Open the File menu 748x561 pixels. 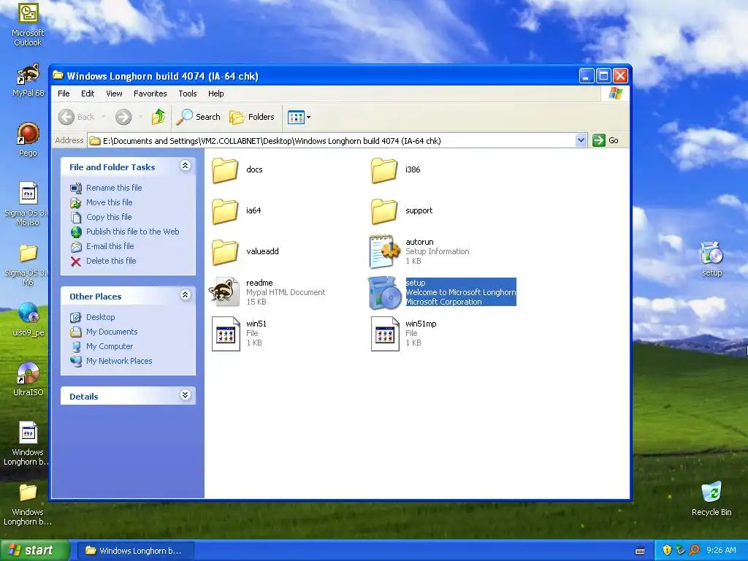[x=64, y=93]
